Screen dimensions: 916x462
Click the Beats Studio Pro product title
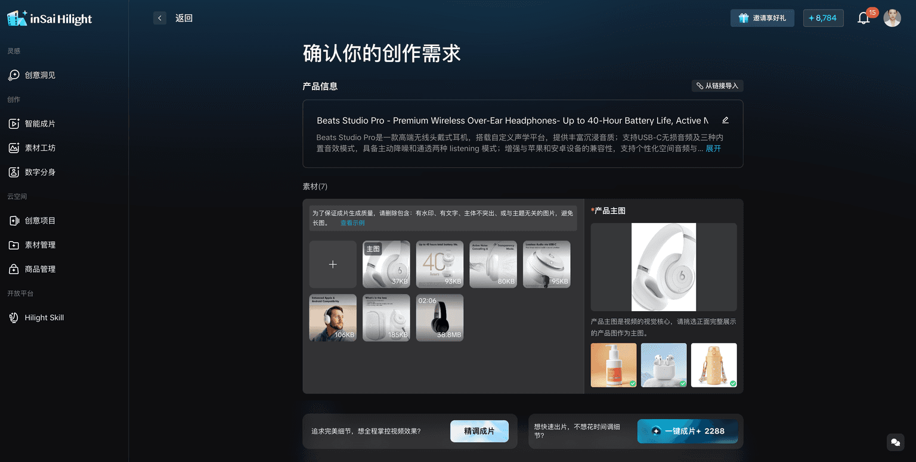point(512,120)
